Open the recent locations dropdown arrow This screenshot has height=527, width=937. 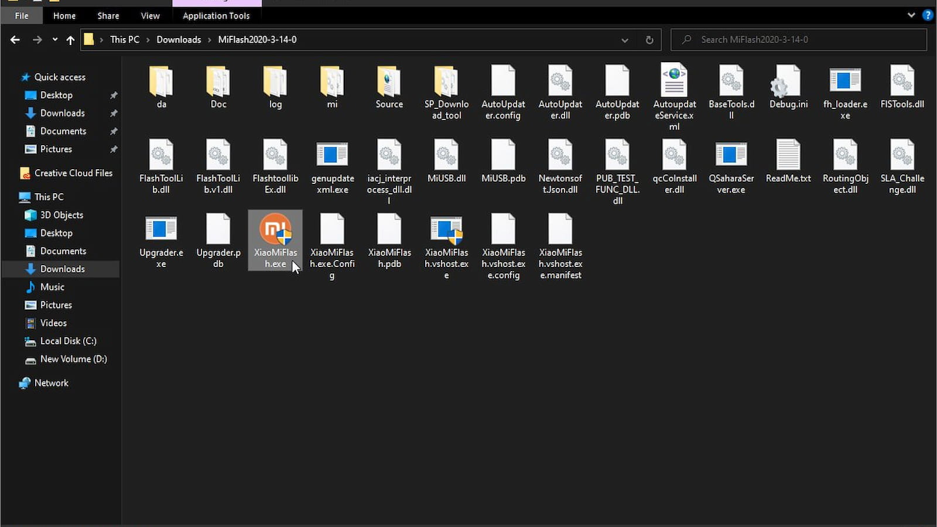click(55, 40)
